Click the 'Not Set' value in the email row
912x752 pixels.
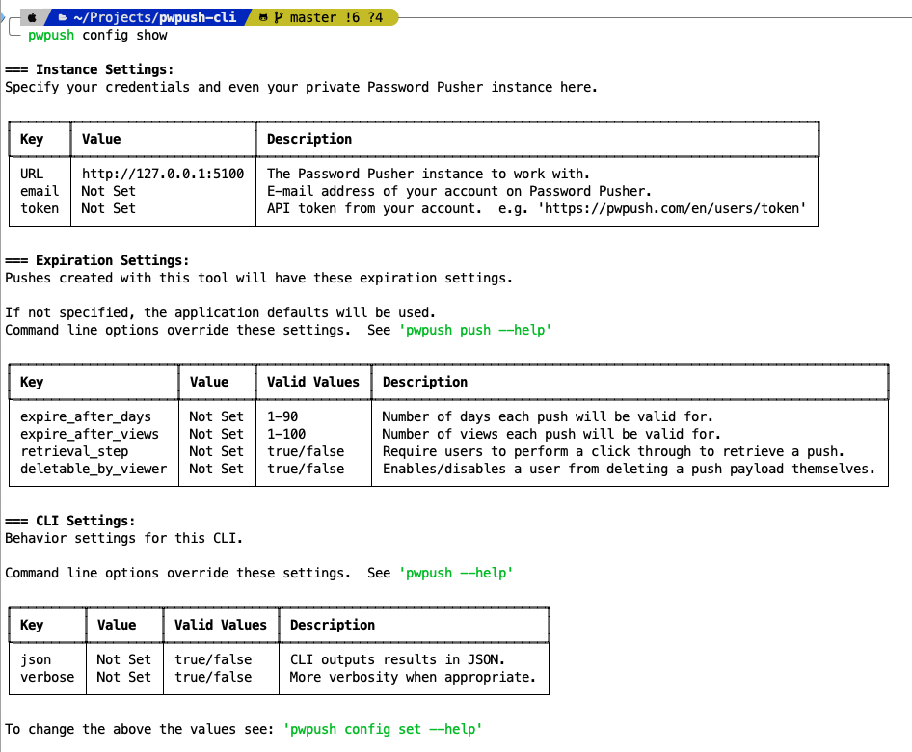coord(109,191)
